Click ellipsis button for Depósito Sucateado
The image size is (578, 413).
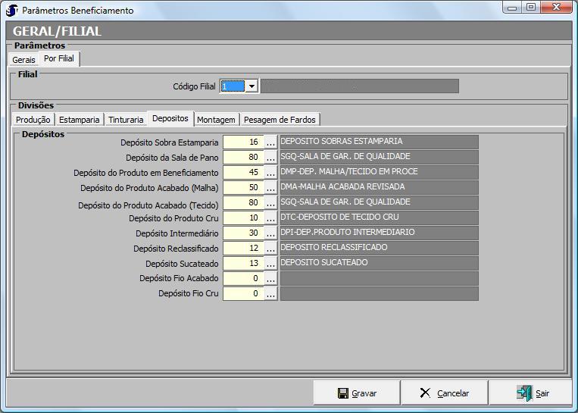point(270,264)
